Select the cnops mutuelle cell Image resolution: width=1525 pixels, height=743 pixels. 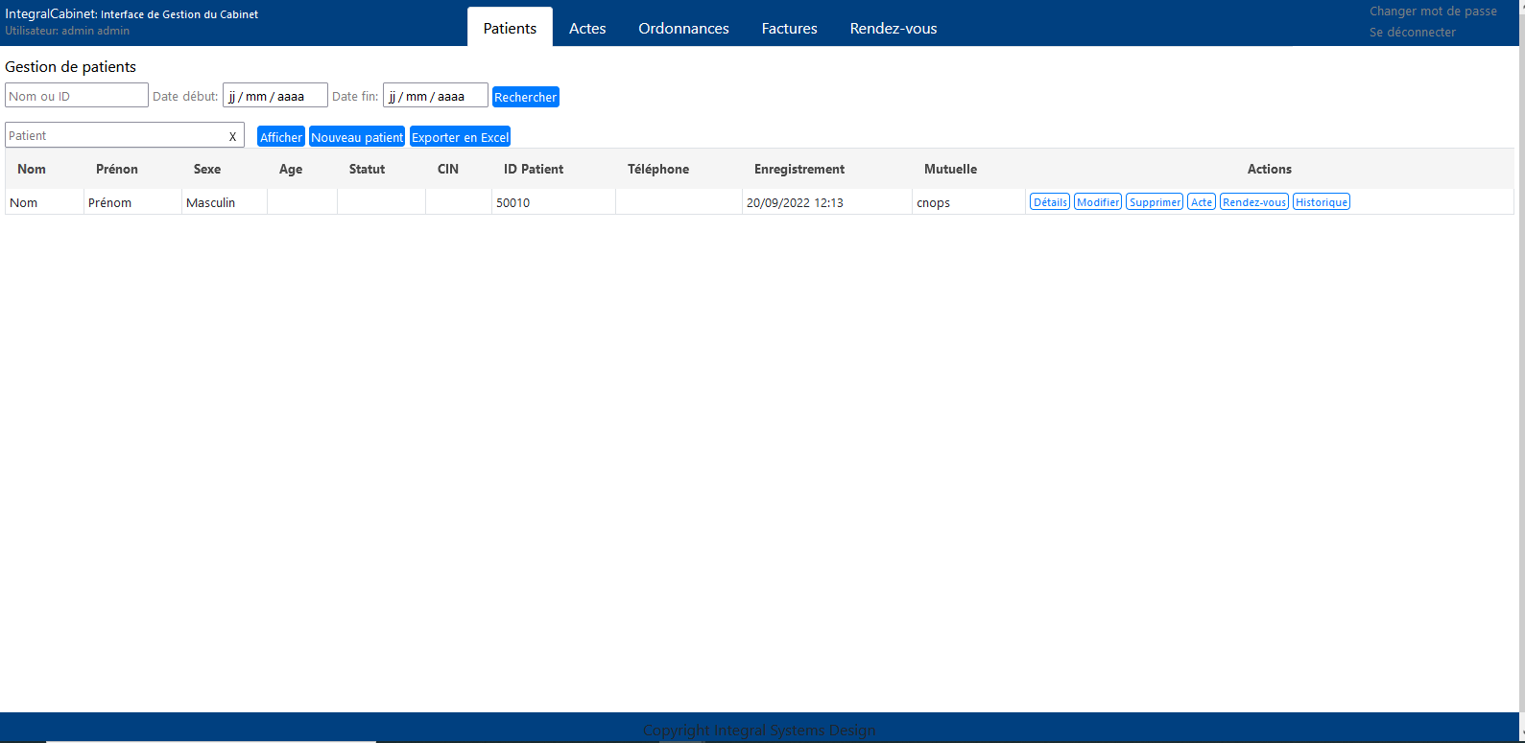[969, 202]
